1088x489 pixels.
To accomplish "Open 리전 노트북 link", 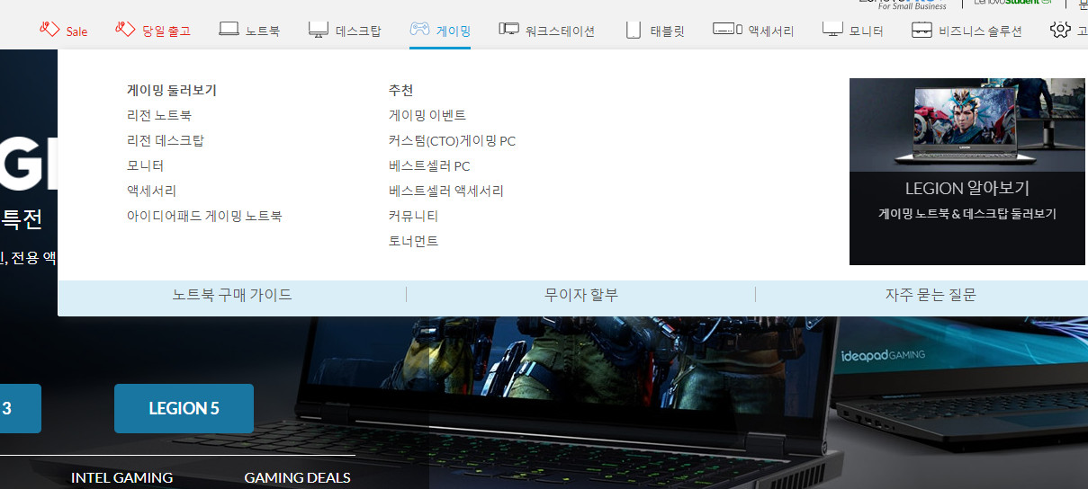I will tap(159, 116).
